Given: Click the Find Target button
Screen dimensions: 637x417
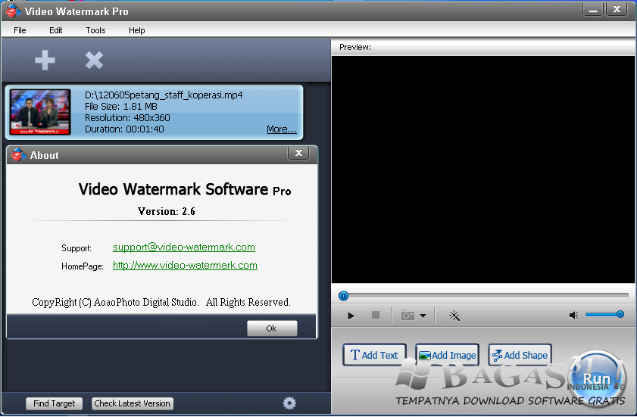Looking at the screenshot, I should (x=54, y=403).
